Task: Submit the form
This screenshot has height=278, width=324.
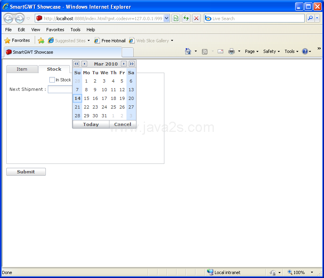Action: point(26,172)
